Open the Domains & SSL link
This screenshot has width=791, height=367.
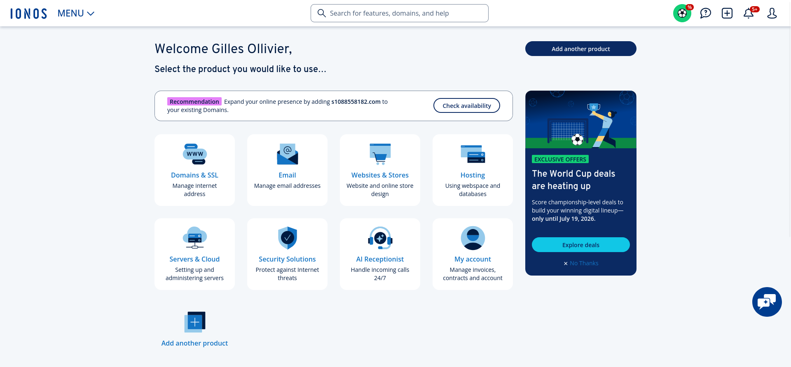click(194, 175)
